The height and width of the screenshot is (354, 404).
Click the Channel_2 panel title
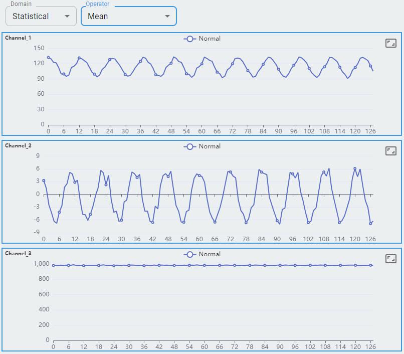(x=18, y=146)
